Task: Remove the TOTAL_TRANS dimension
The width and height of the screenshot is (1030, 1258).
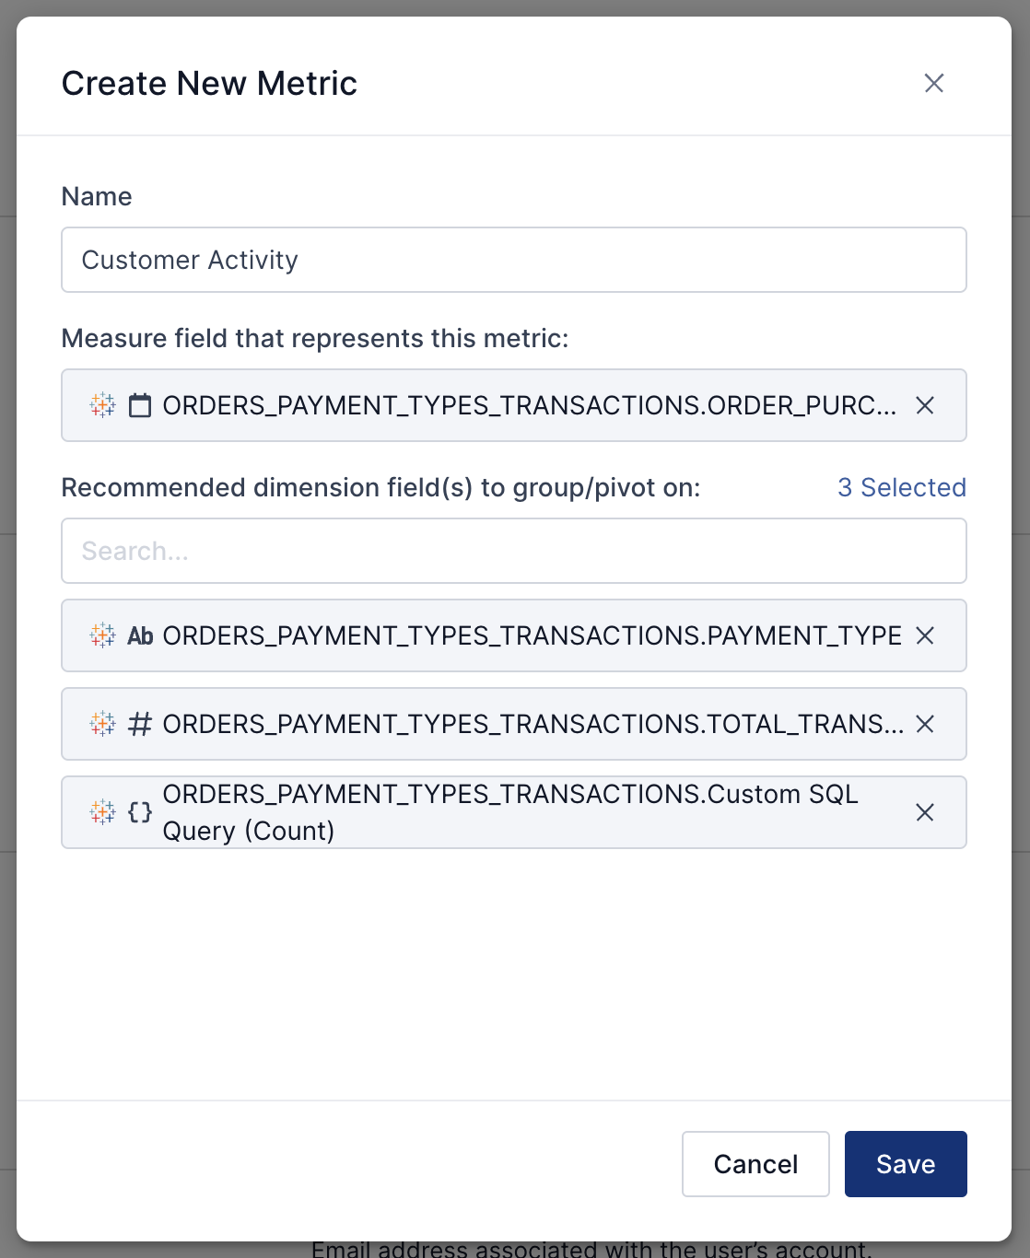Action: 925,724
